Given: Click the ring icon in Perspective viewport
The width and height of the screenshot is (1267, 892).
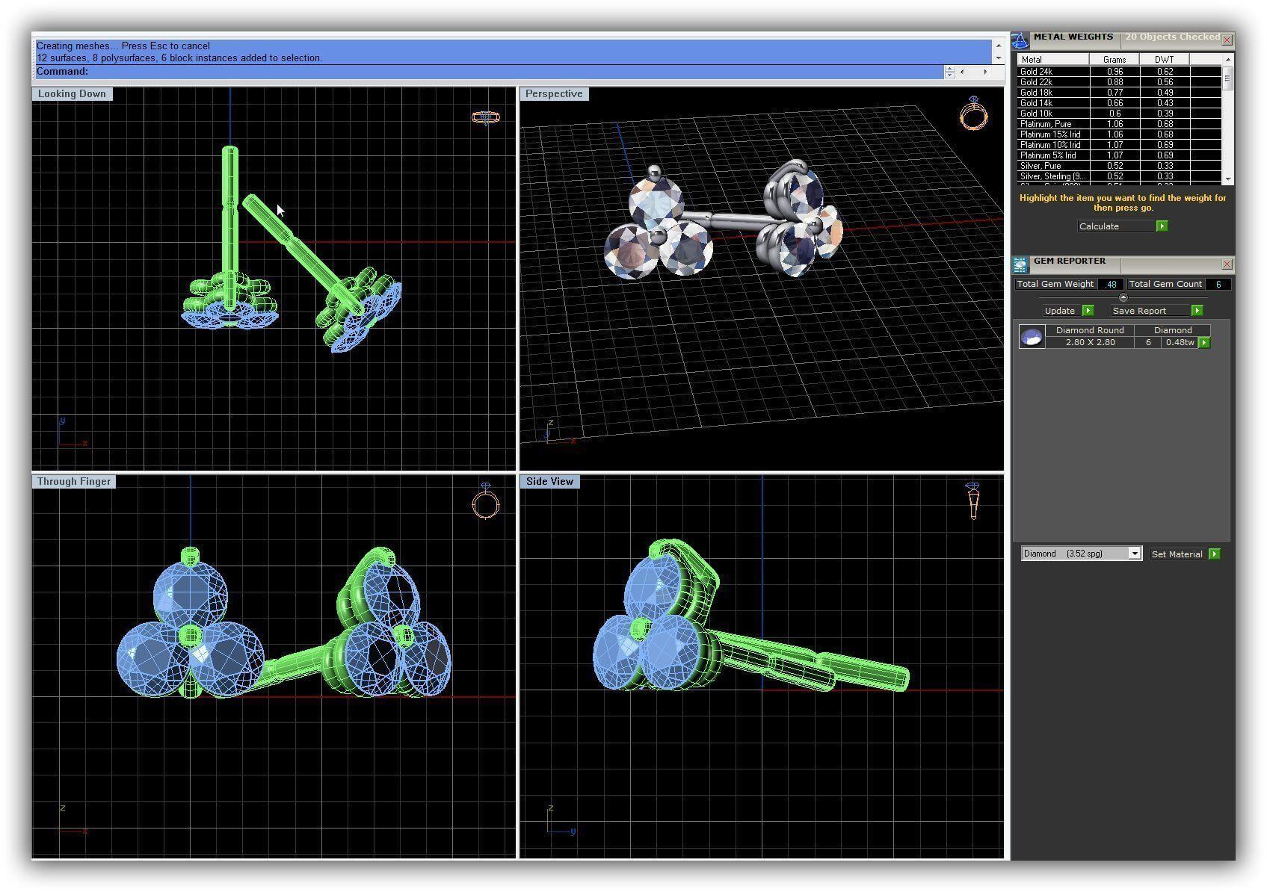Looking at the screenshot, I should (973, 114).
